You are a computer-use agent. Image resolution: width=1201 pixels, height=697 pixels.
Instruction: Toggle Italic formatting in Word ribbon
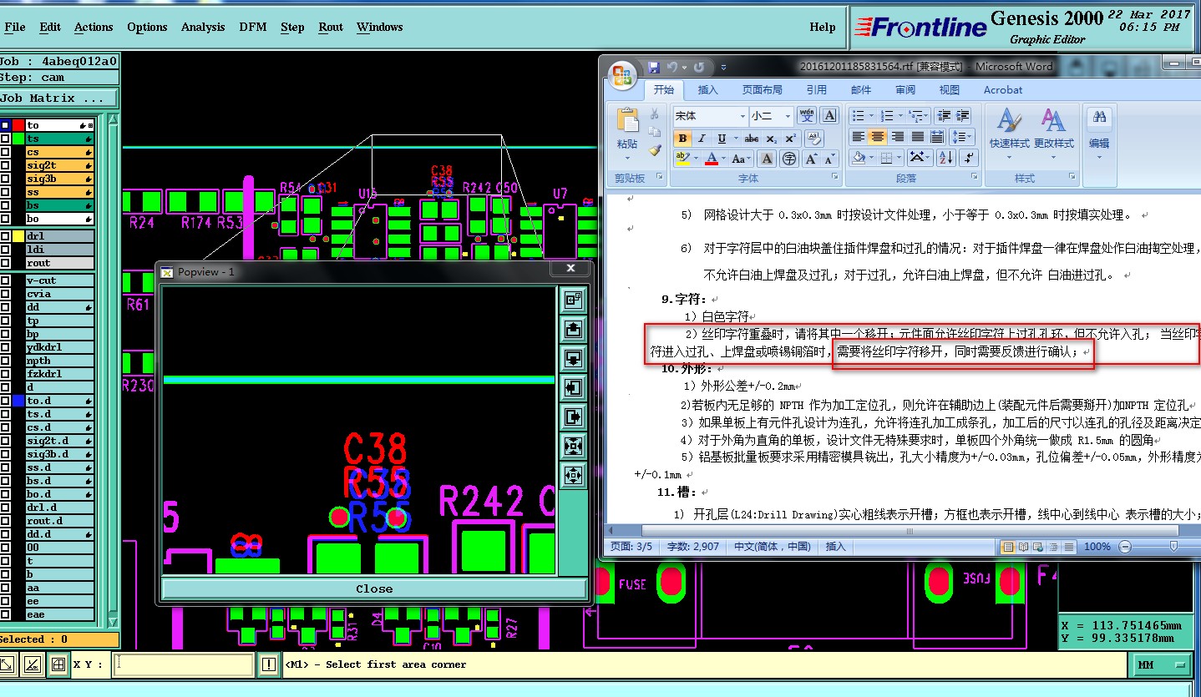coord(702,139)
